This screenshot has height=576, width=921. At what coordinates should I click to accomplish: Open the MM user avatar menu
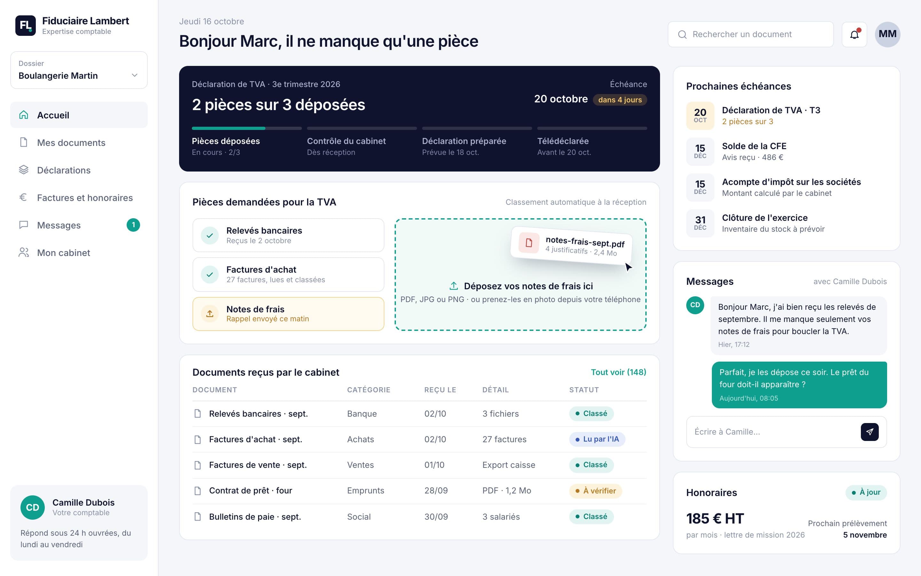[887, 34]
